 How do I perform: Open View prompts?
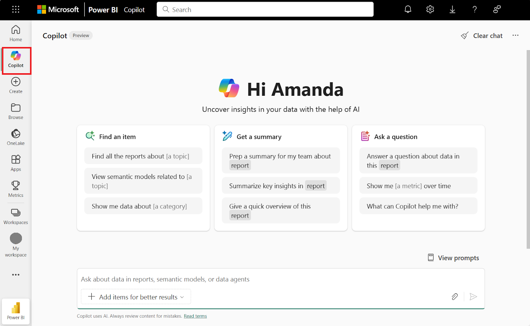[453, 257]
